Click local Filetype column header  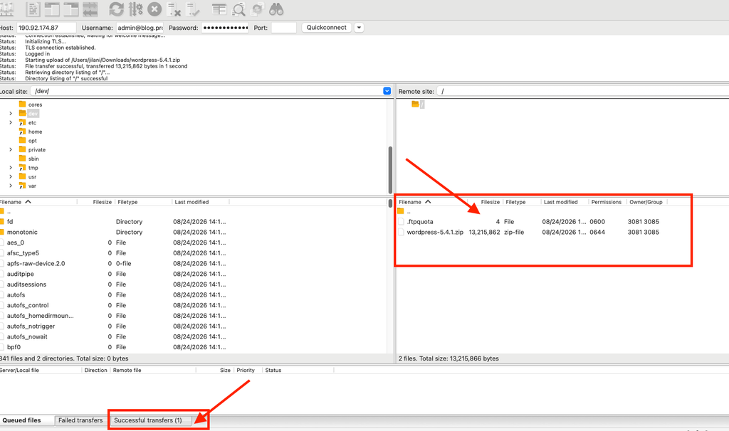143,202
